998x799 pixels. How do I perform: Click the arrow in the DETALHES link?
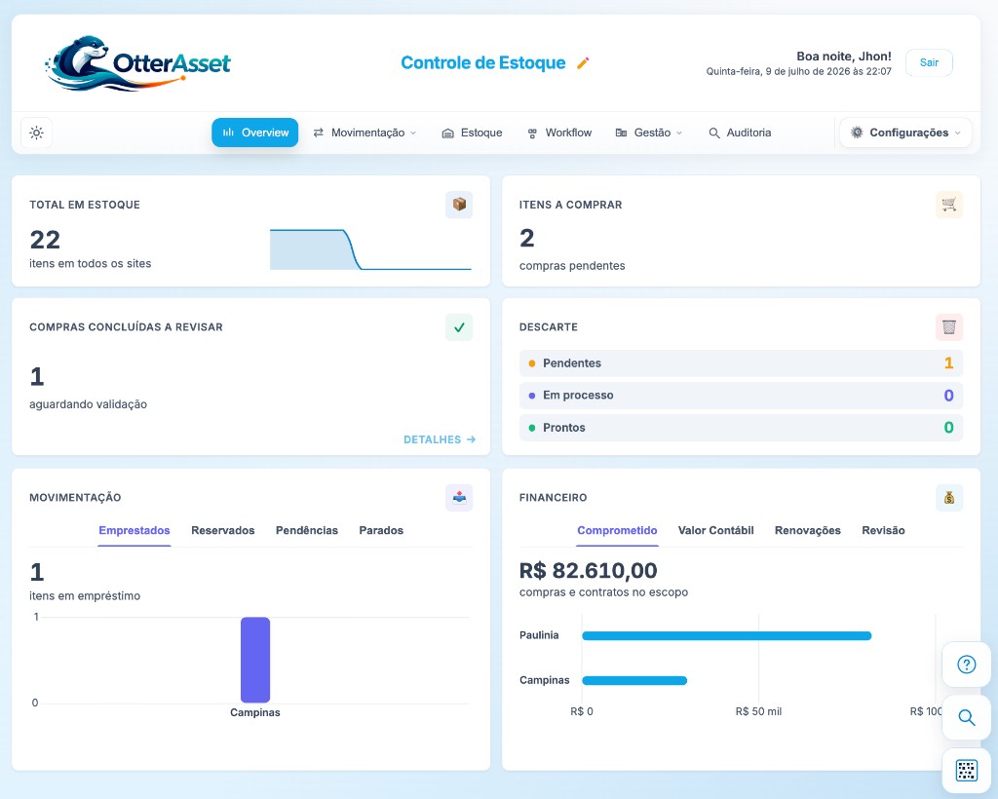coord(471,439)
